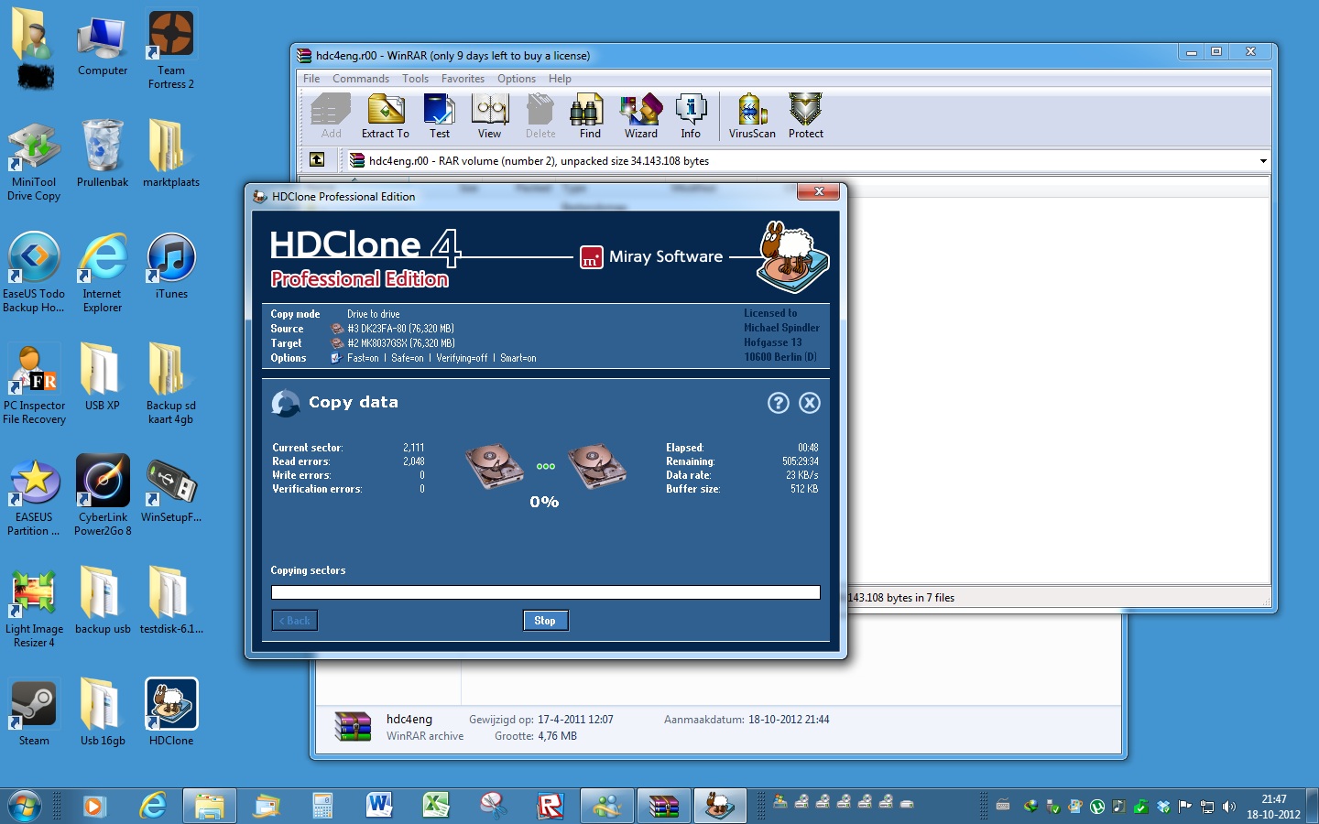Select the Internet Explorer desktop icon
This screenshot has height=824, width=1319.
click(103, 273)
